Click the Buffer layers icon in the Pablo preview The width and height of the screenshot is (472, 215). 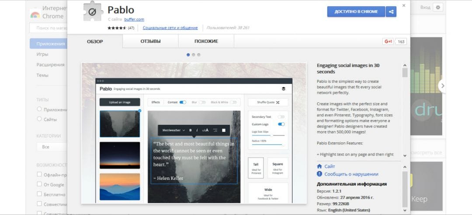click(283, 89)
